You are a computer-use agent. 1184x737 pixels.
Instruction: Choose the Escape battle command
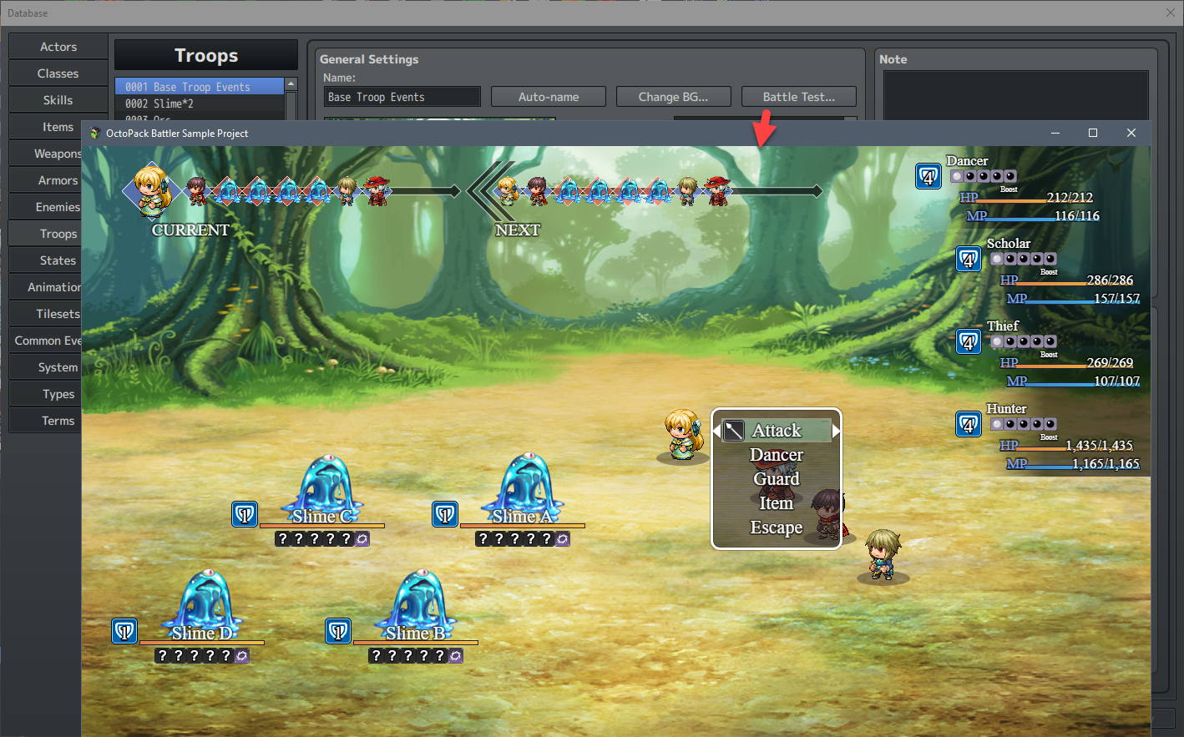point(777,528)
